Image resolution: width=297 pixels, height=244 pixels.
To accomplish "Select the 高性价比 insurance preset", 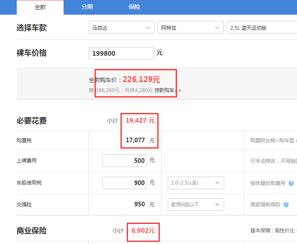I will (284, 231).
